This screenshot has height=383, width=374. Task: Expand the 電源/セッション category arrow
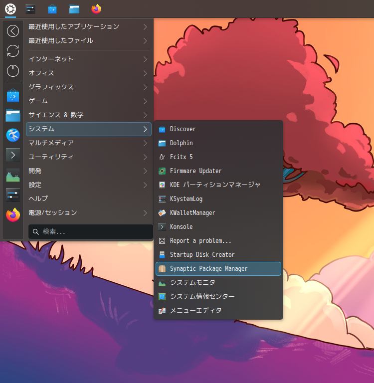[x=145, y=213]
